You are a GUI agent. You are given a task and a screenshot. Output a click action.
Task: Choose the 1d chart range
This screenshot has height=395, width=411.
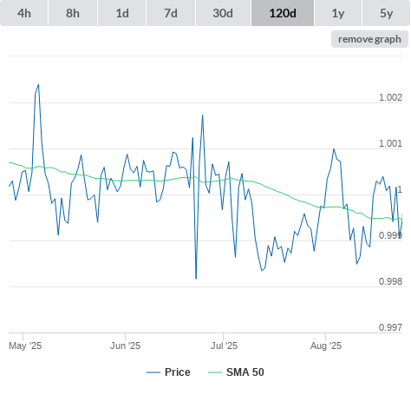click(x=122, y=13)
